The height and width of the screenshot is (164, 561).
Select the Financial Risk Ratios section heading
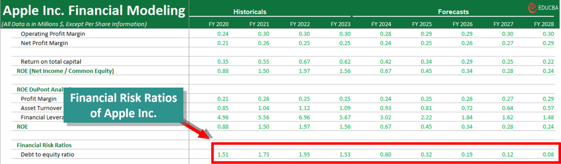(44, 145)
